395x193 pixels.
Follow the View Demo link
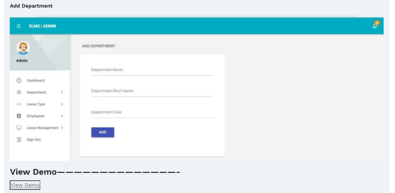pyautogui.click(x=25, y=185)
